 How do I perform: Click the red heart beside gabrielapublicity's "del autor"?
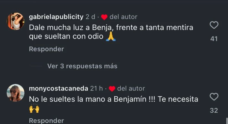coord(104,17)
